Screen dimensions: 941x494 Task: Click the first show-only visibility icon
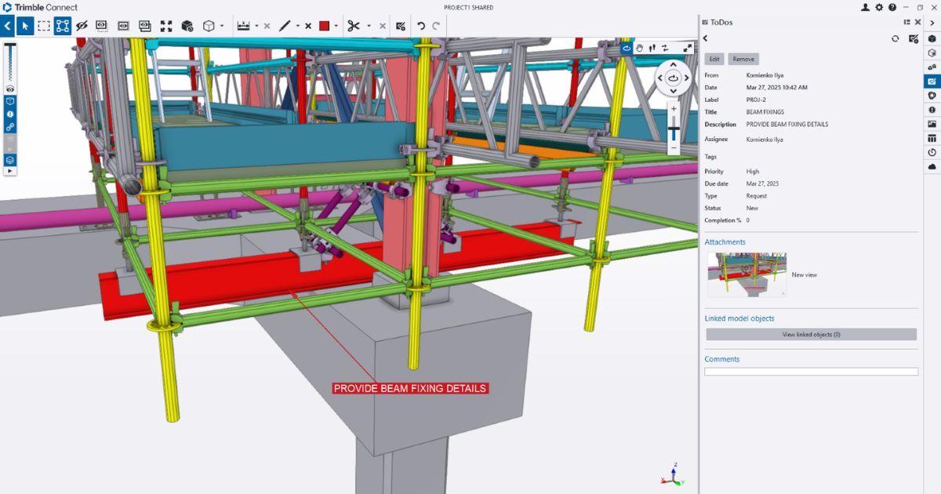[x=102, y=25]
